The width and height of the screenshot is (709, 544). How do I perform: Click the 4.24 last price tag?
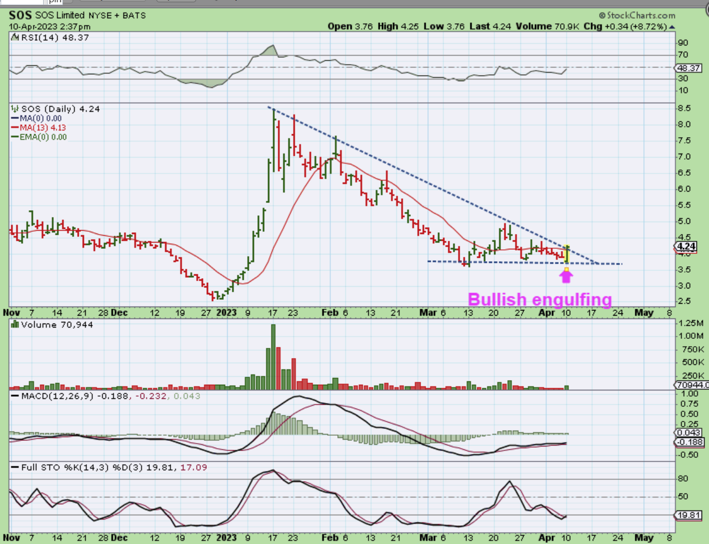pos(686,246)
